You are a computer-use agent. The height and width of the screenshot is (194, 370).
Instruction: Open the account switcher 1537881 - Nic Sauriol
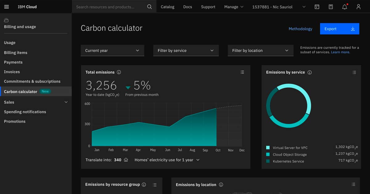point(279,7)
